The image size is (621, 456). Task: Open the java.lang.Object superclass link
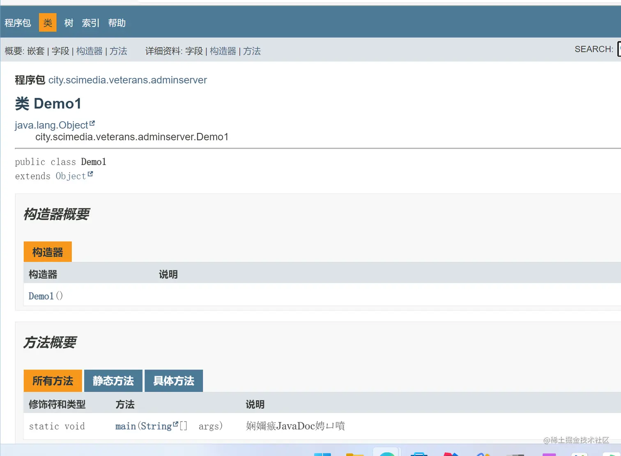[x=51, y=125]
